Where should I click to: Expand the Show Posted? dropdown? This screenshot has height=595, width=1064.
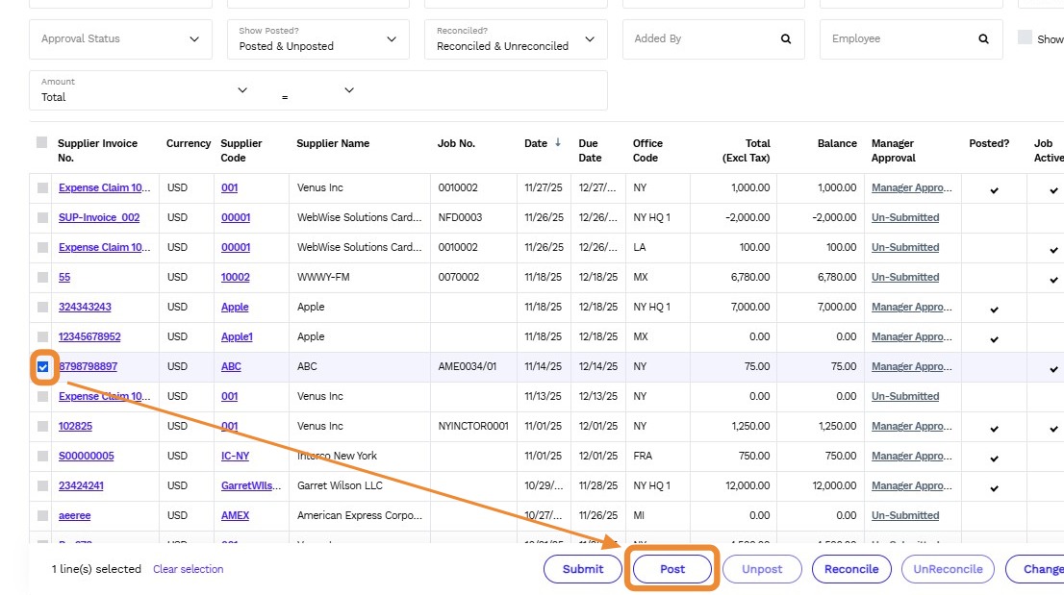317,39
